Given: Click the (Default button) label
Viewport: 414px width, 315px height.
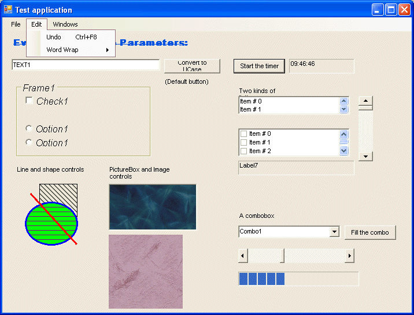Looking at the screenshot, I should (x=187, y=81).
